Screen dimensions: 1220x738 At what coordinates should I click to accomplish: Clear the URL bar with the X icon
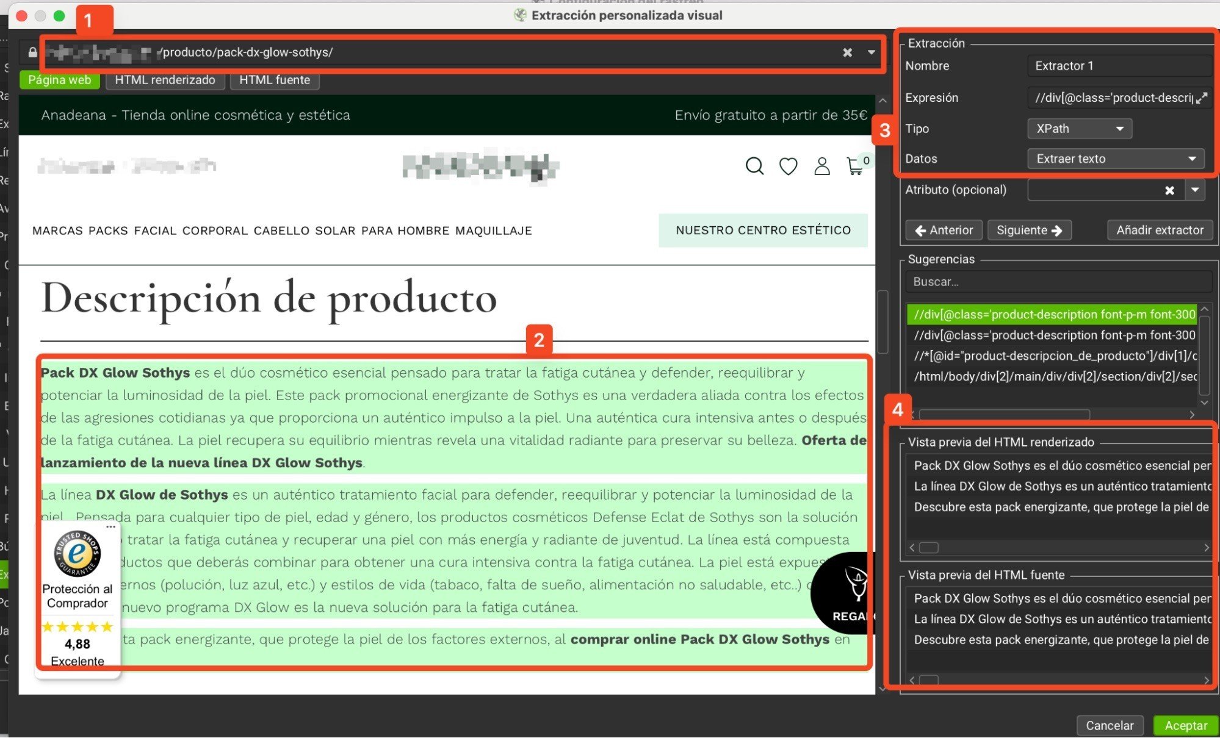(x=847, y=52)
